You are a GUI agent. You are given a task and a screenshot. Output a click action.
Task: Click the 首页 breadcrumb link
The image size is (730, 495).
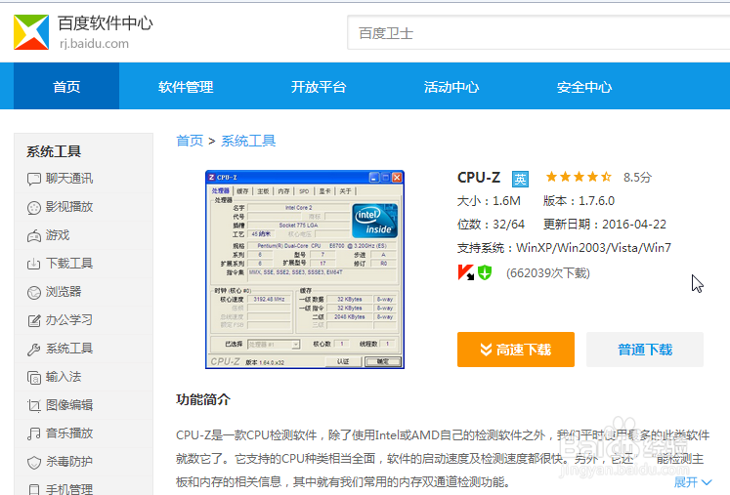(x=190, y=141)
